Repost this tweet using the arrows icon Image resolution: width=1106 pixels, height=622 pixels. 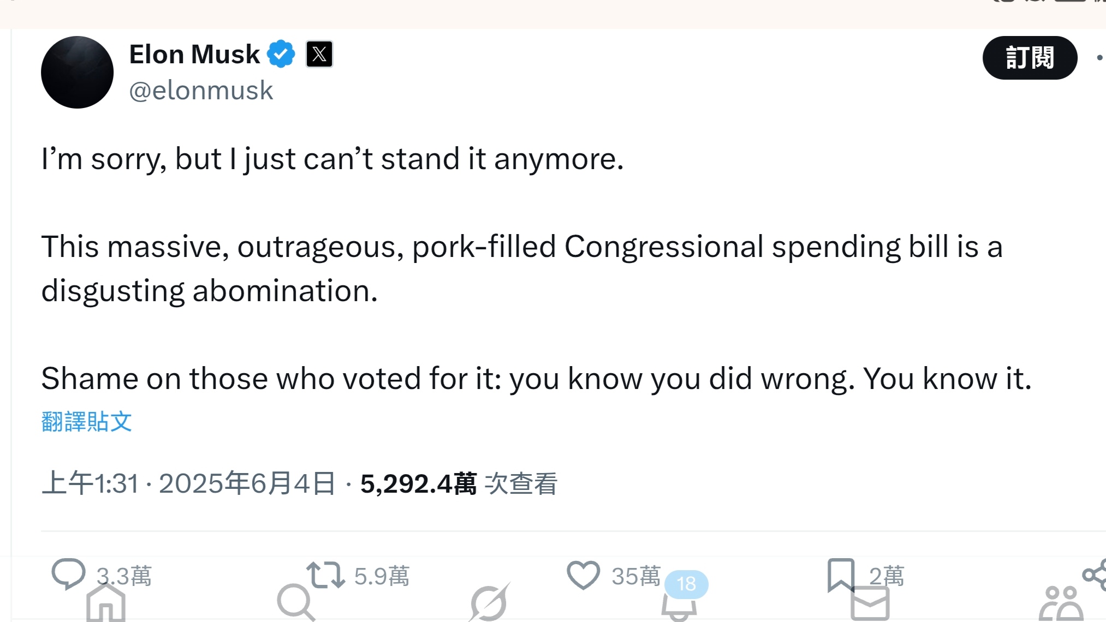coord(325,575)
